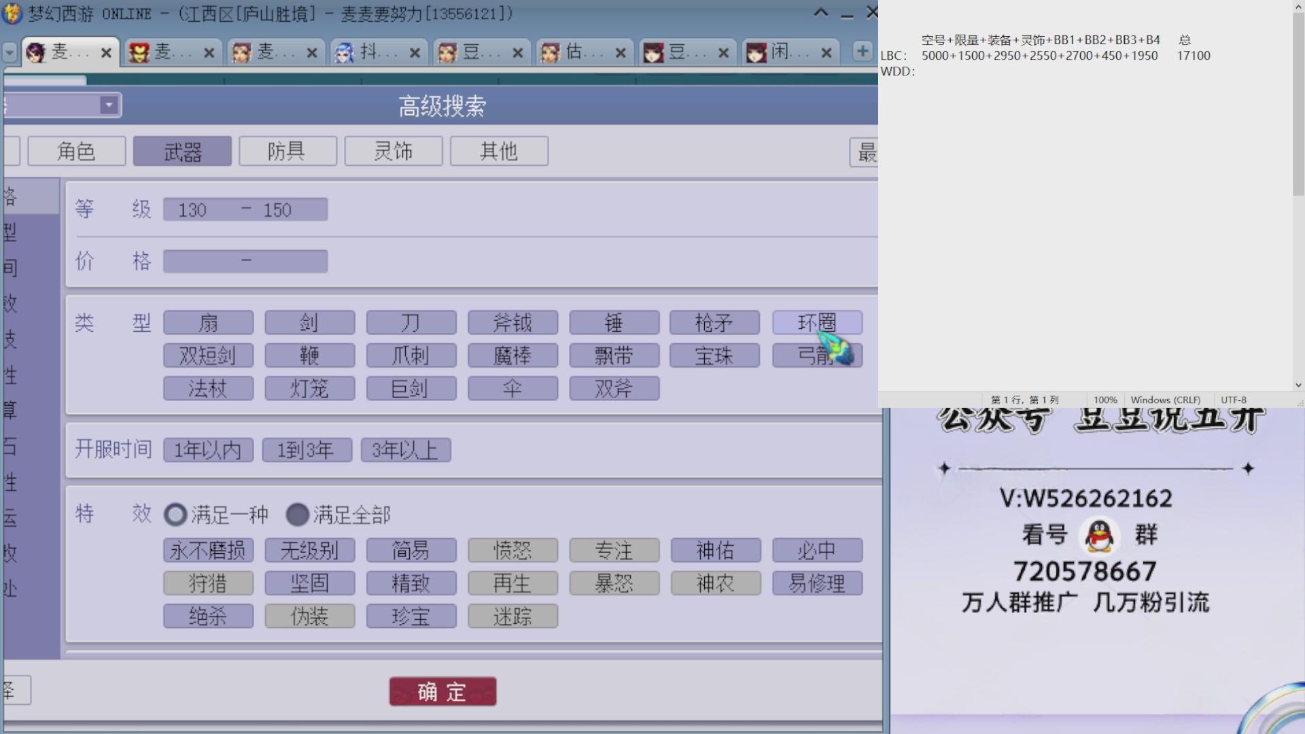1305x734 pixels.
Task: Choose the 法杖 weapon type
Action: tap(208, 389)
